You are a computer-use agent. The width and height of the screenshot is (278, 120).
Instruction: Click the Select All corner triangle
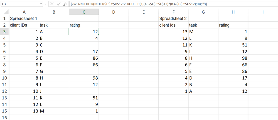pyautogui.click(x=6, y=12)
